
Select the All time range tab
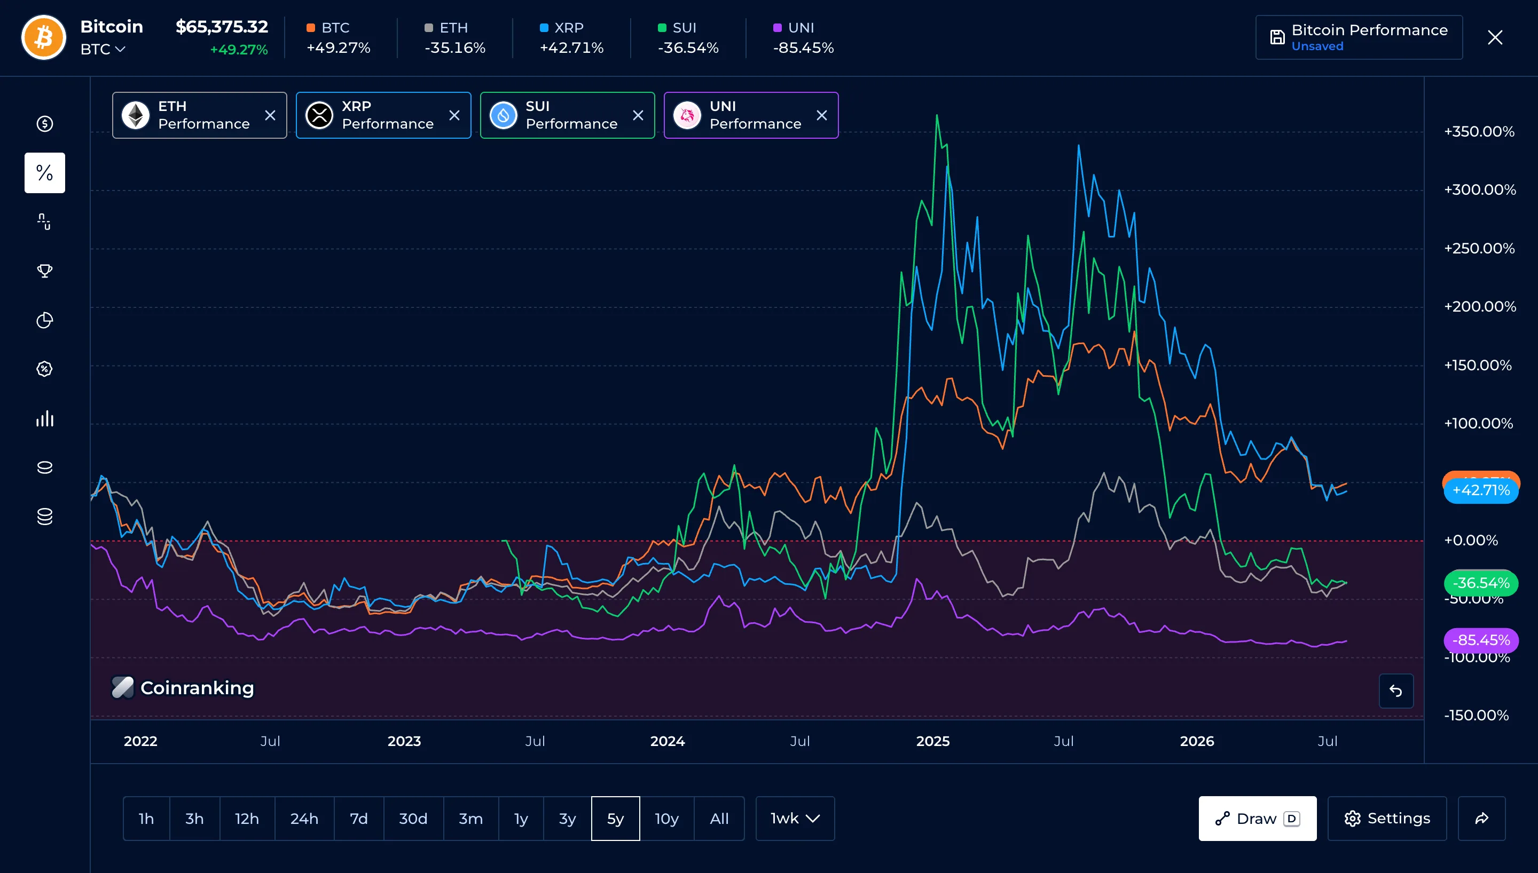coord(719,819)
